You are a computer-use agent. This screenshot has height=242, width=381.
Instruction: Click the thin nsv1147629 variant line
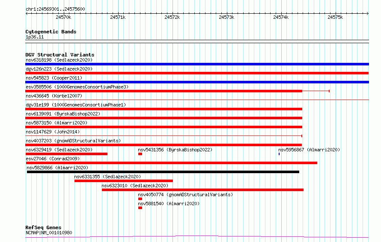[164, 136]
